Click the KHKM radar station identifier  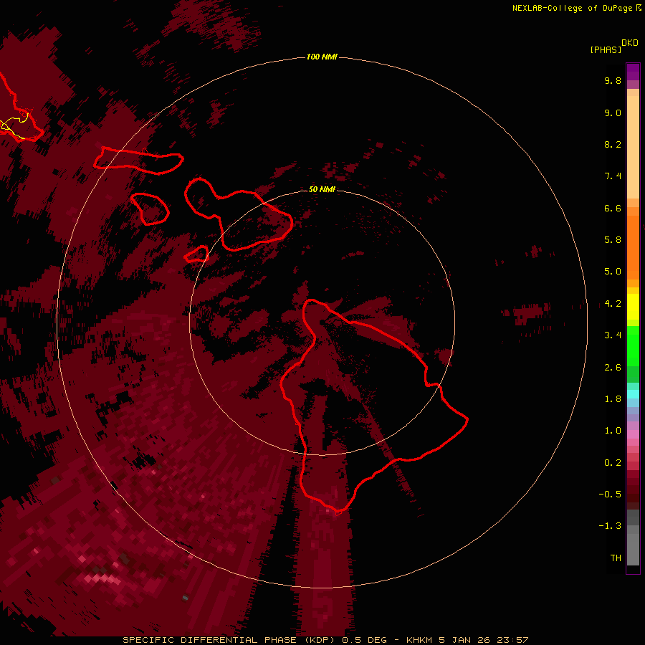419,640
